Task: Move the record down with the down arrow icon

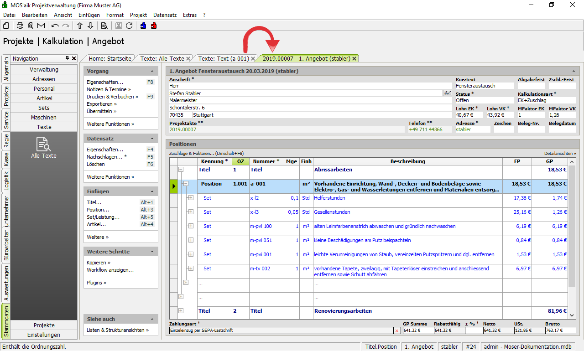Action: (90, 26)
